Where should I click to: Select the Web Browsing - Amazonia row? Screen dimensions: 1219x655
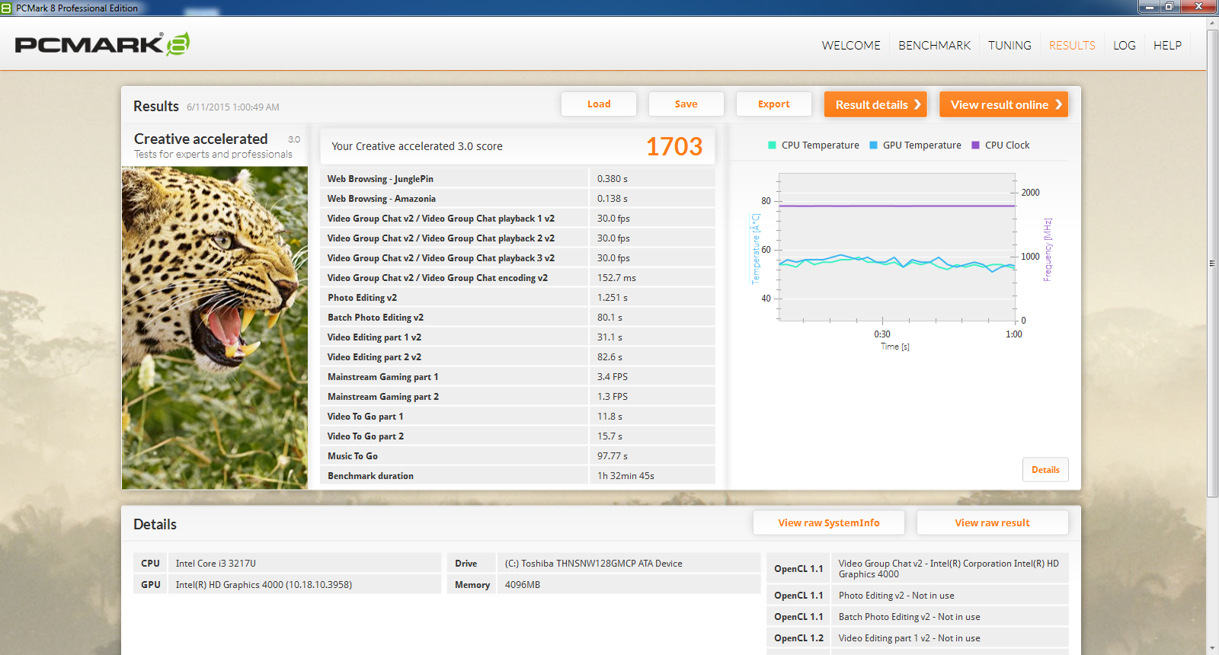517,199
